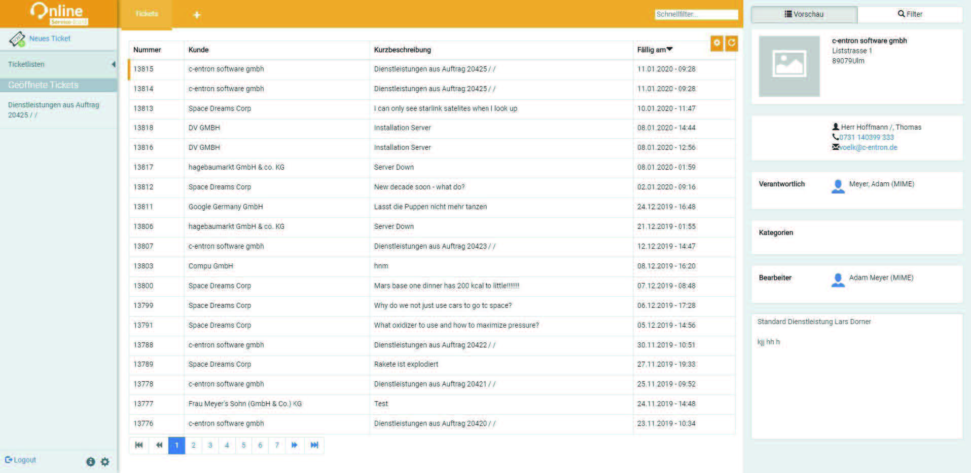
Task: Open table settings gear above the list
Action: click(716, 44)
